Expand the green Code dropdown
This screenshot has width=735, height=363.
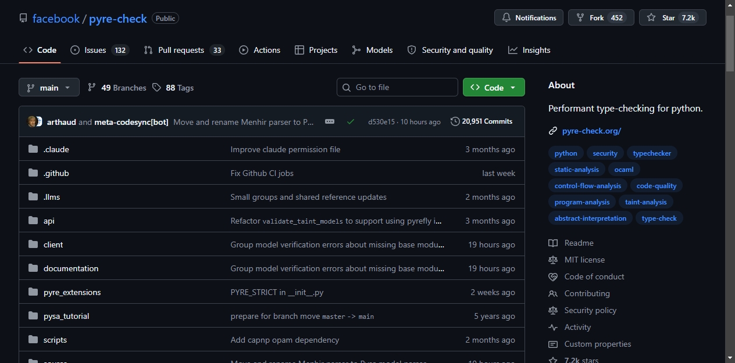(x=494, y=87)
